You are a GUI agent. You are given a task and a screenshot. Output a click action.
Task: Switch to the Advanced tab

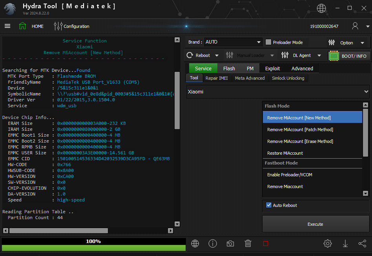(x=302, y=68)
